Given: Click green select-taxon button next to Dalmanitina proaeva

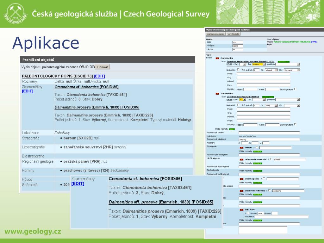Looking at the screenshot, I should pyautogui.click(x=283, y=62).
